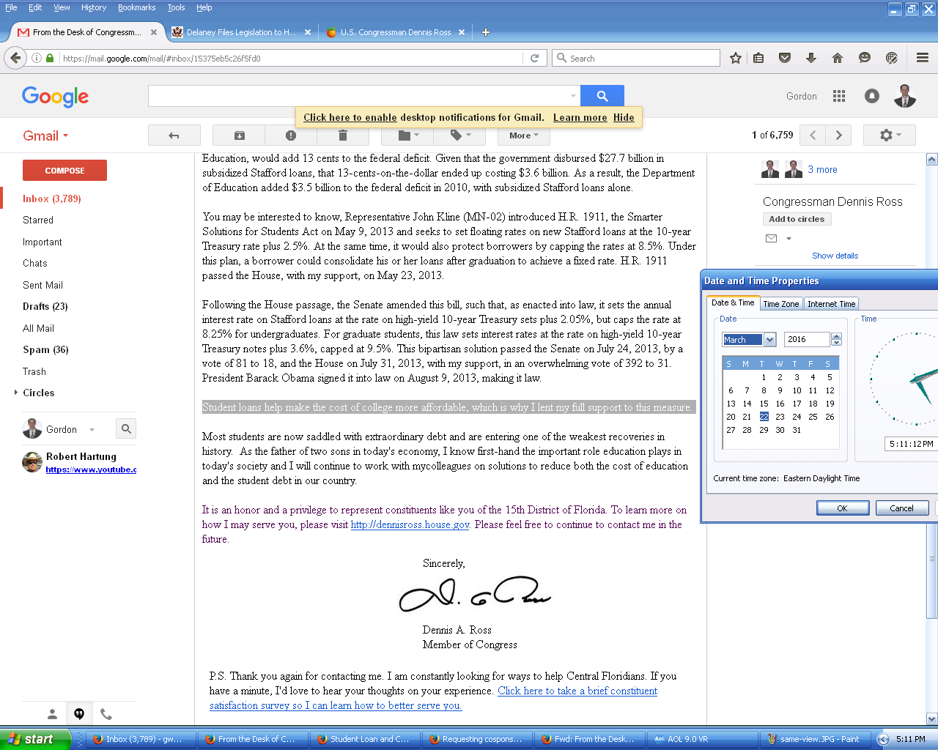938x750 pixels.
Task: Open the Firefox Tools menu
Action: [x=176, y=7]
